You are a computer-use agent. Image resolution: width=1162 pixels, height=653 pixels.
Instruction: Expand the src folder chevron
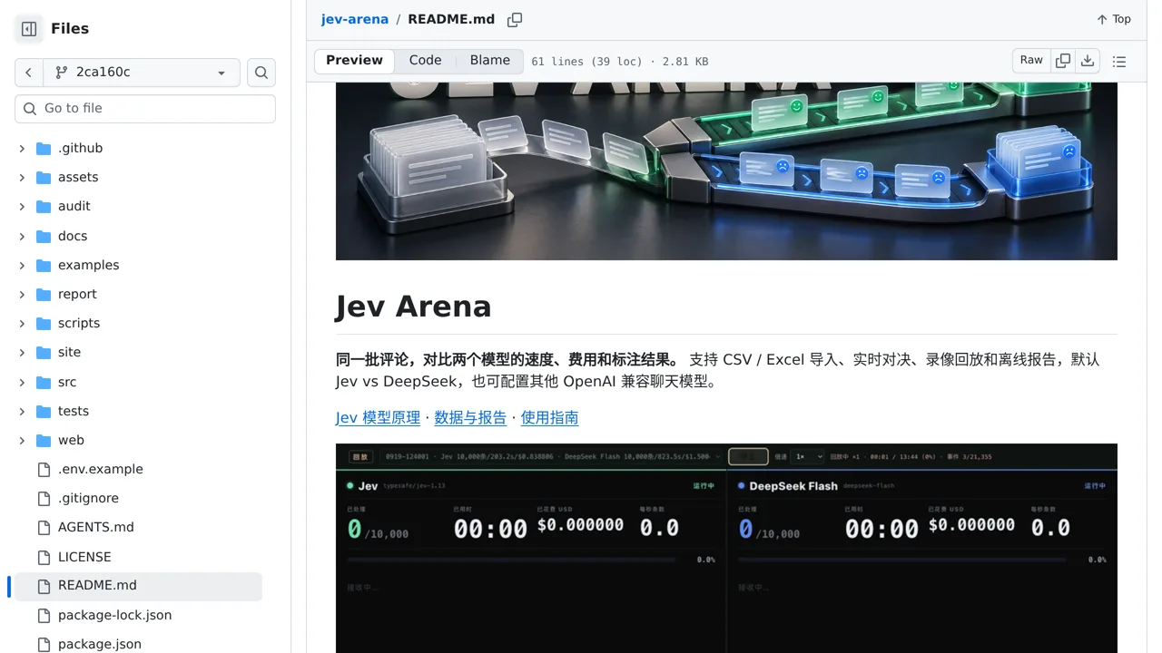(22, 382)
